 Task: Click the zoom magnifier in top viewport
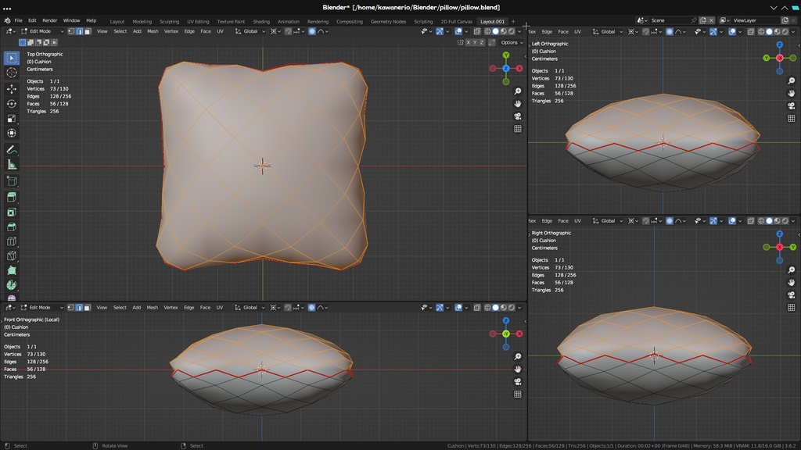pyautogui.click(x=518, y=91)
